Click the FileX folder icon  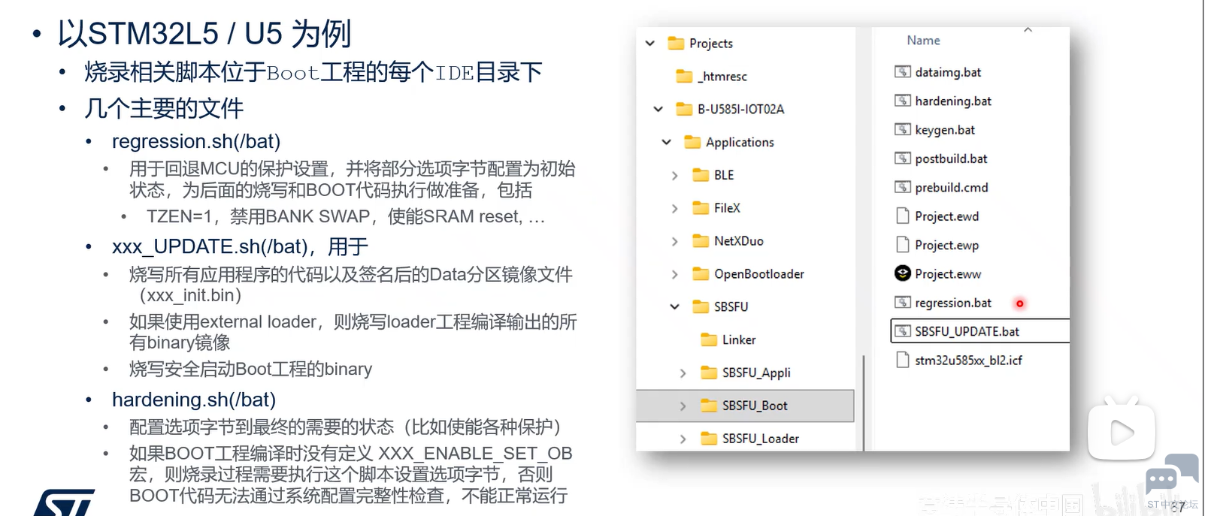click(701, 208)
